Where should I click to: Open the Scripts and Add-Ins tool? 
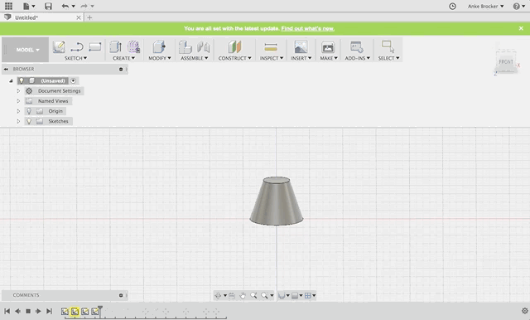point(357,46)
